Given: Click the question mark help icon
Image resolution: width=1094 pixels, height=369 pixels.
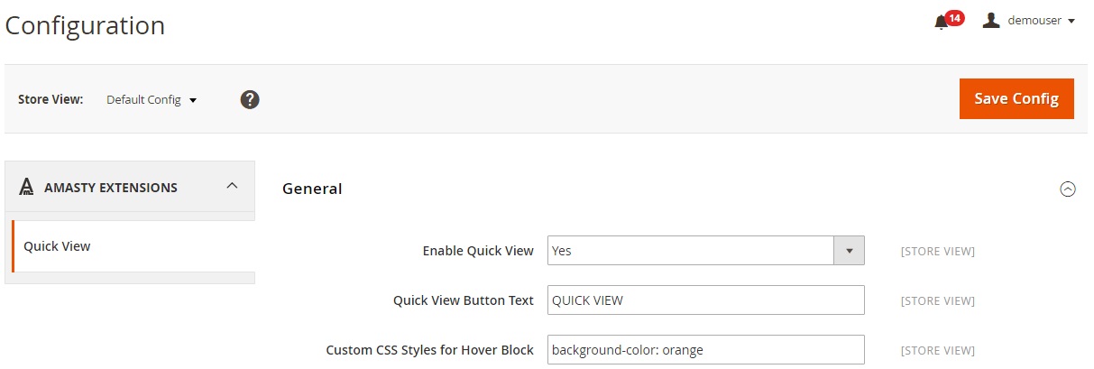Looking at the screenshot, I should point(250,99).
